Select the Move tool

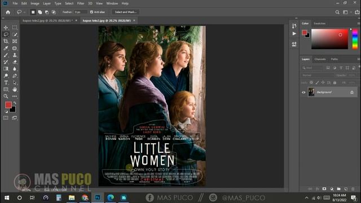6,28
